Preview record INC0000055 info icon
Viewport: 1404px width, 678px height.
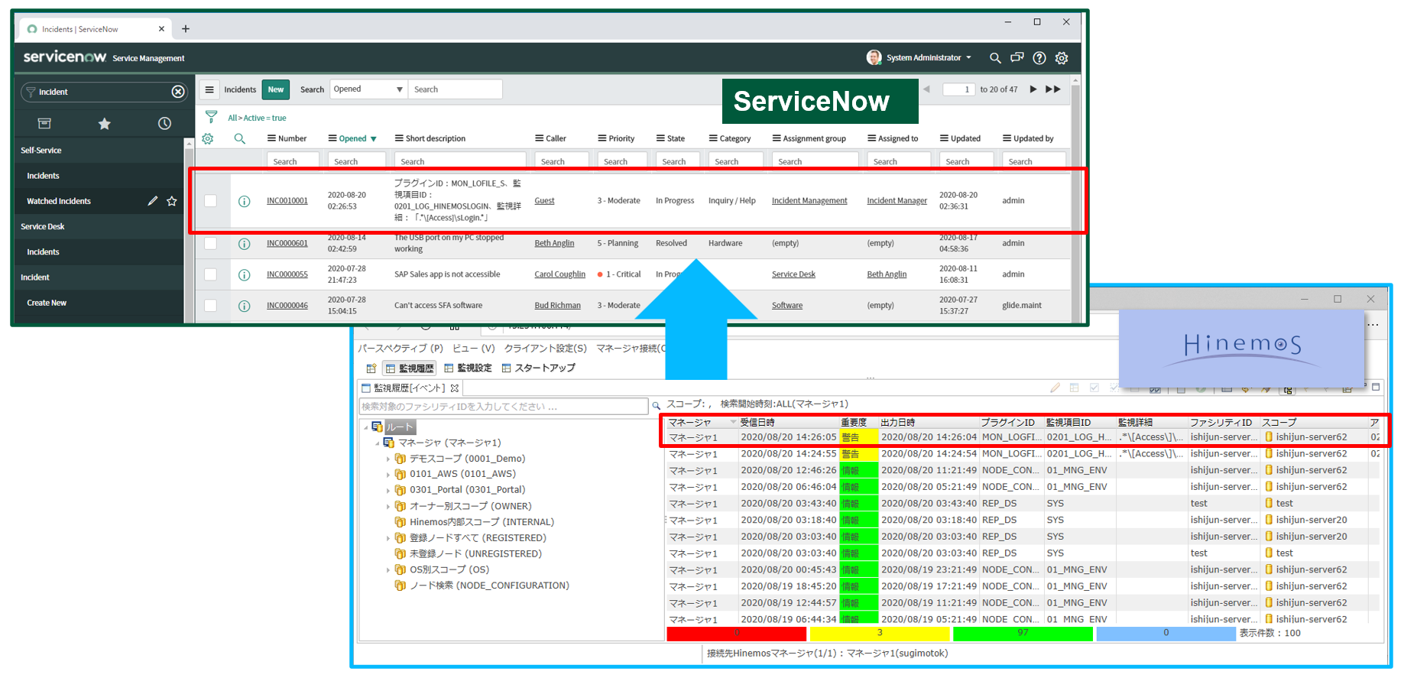point(245,274)
